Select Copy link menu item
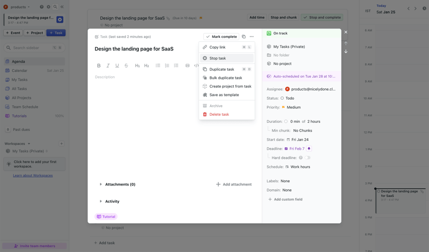Image resolution: width=429 pixels, height=252 pixels. pyautogui.click(x=227, y=47)
